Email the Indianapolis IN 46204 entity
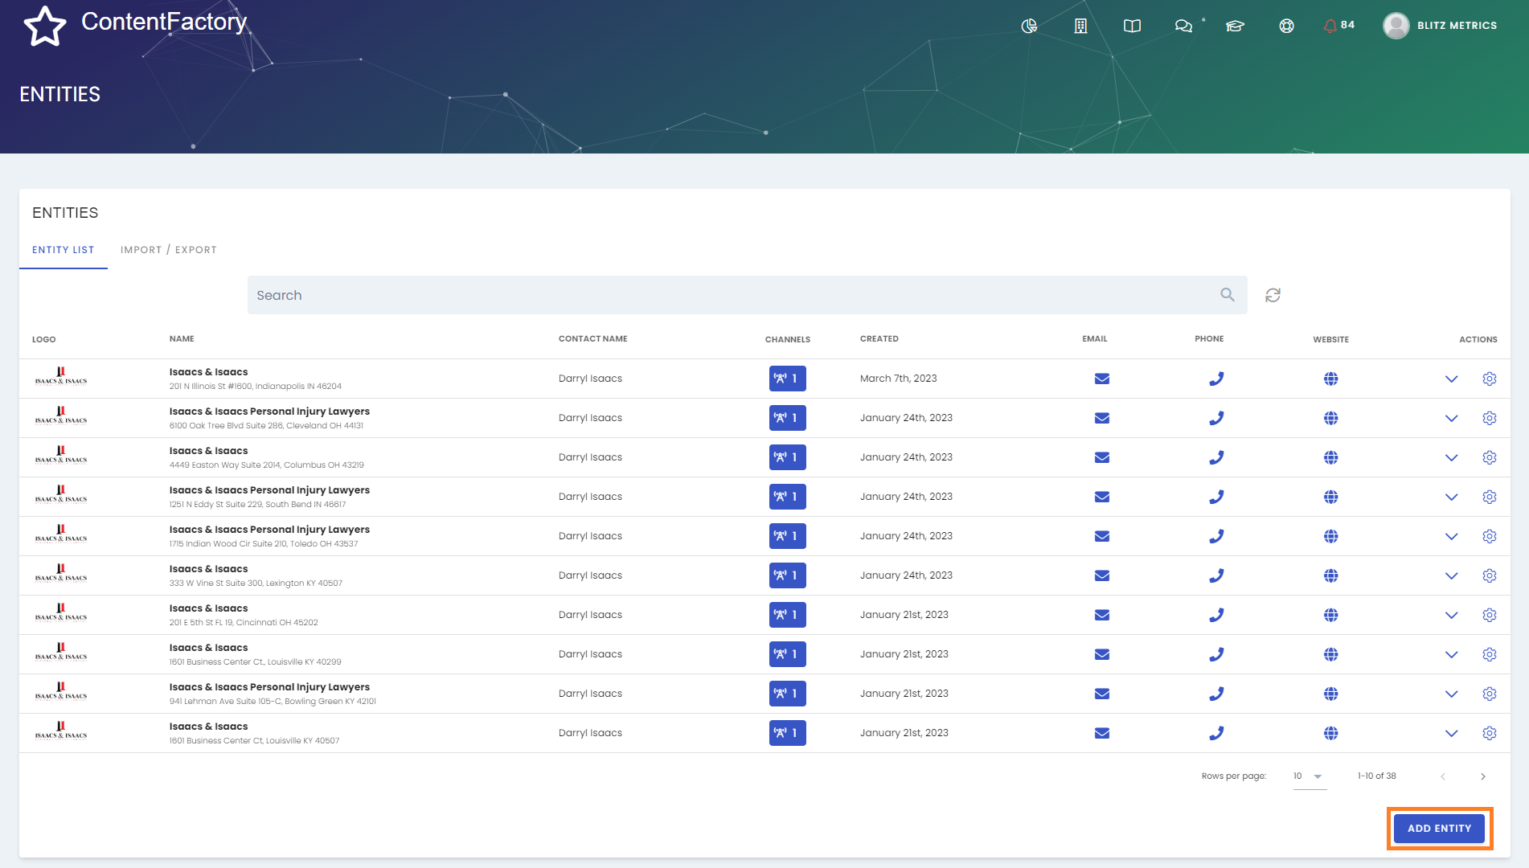1529x868 pixels. [1102, 379]
